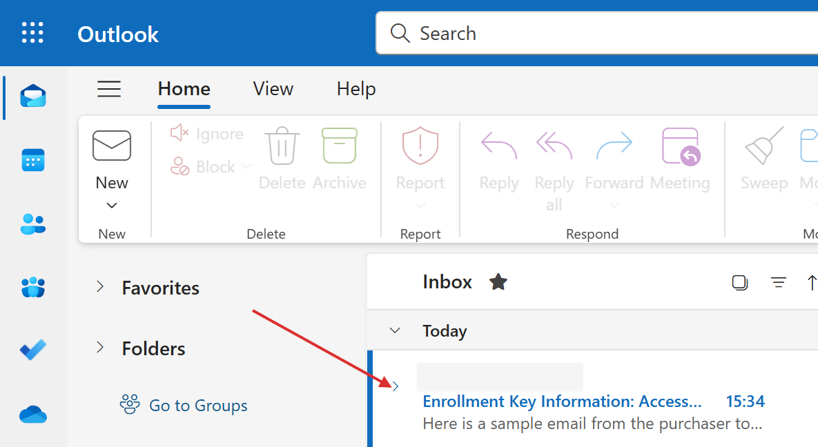Toggle the navigation pane hamburger menu

(x=109, y=89)
